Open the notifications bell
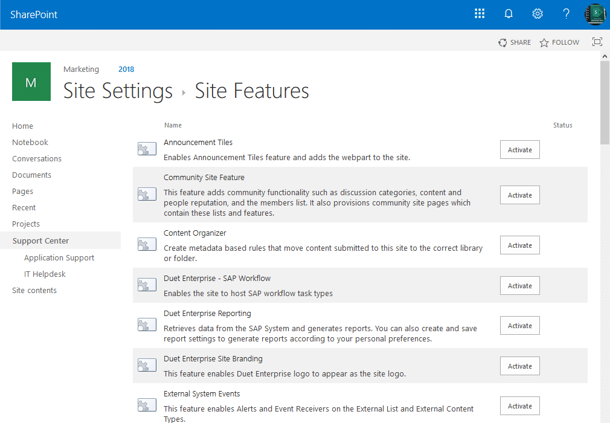Image resolution: width=610 pixels, height=423 pixels. (508, 13)
